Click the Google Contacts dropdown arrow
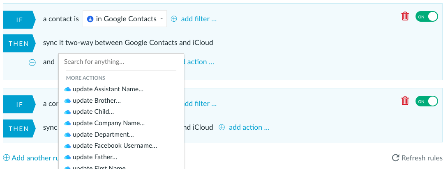Screen dimensions: 448x169 click(x=162, y=19)
